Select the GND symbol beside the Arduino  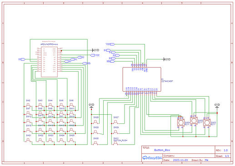point(95,50)
